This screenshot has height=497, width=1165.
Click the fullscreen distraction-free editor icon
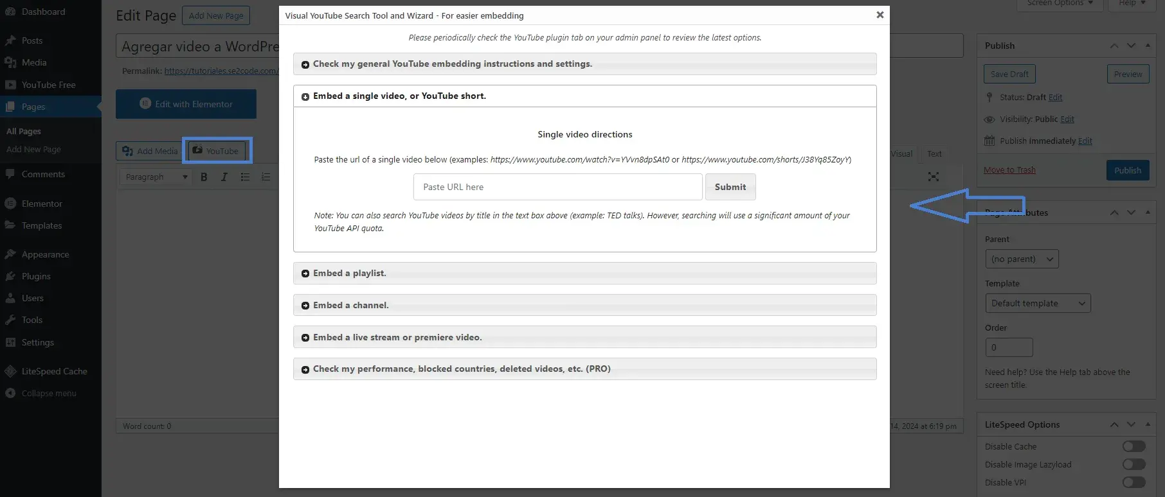[x=934, y=177]
